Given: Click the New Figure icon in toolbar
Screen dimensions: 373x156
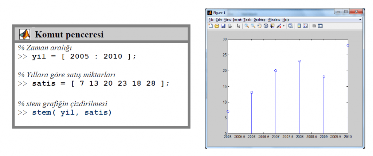Looking at the screenshot, I should [211, 26].
